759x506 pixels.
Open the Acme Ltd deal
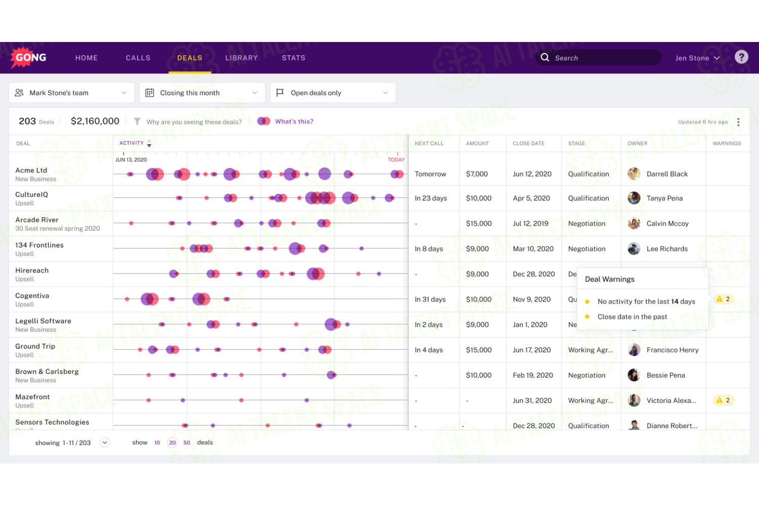click(x=31, y=170)
